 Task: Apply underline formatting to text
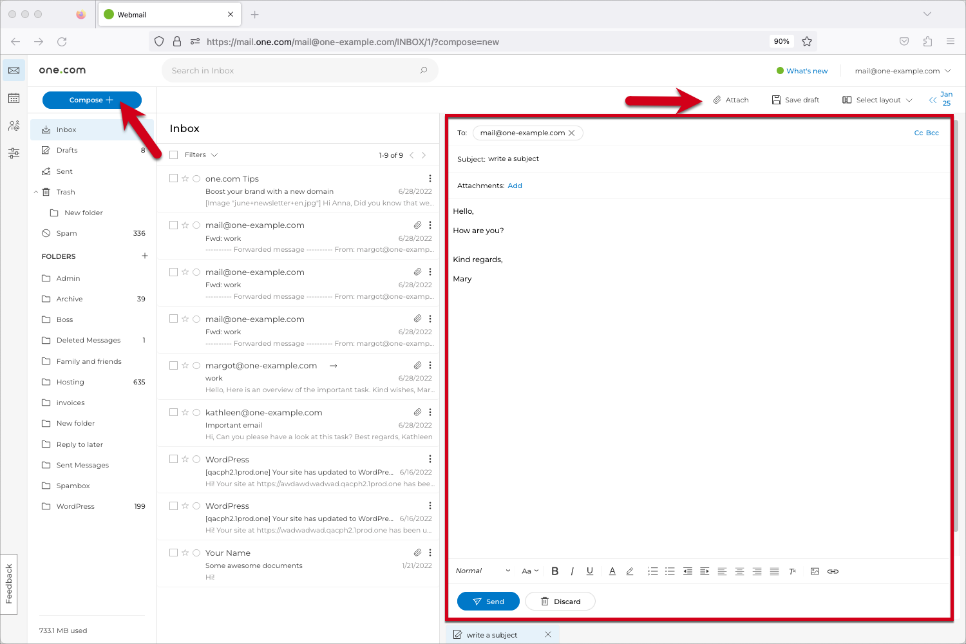click(x=589, y=571)
